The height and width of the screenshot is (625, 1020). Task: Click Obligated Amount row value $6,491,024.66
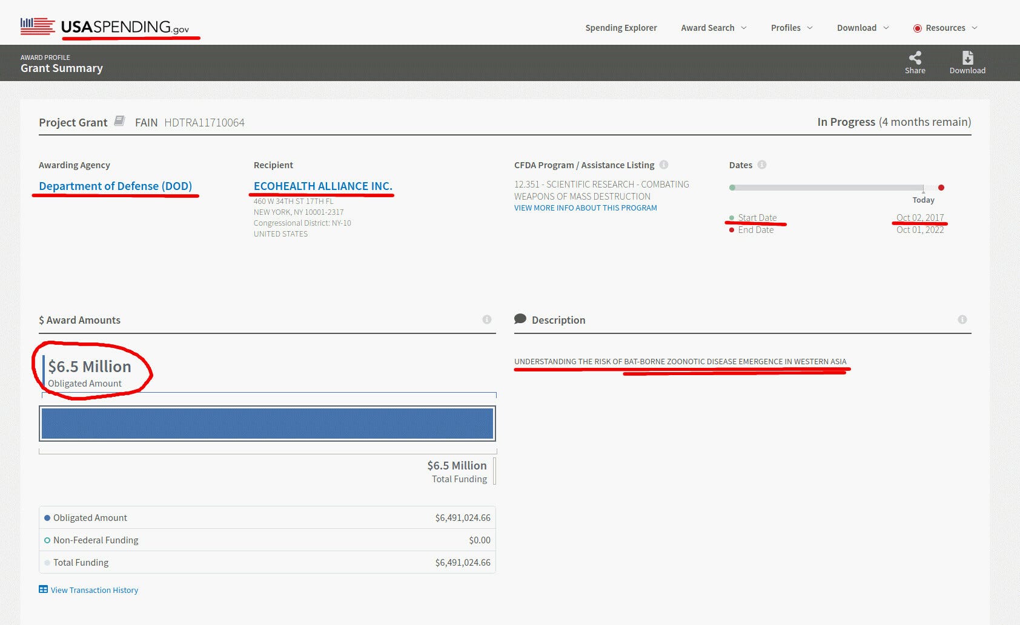(x=463, y=518)
